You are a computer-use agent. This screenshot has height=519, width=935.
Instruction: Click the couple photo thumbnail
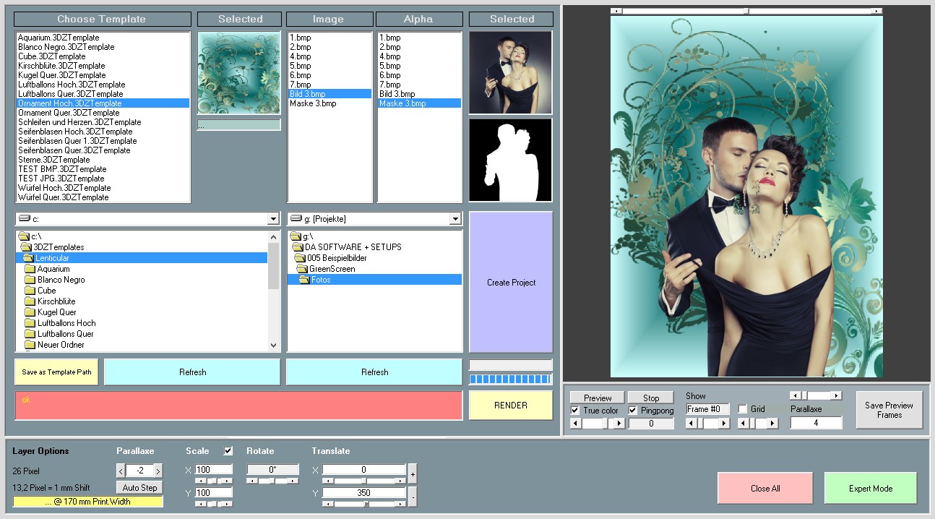tap(510, 72)
